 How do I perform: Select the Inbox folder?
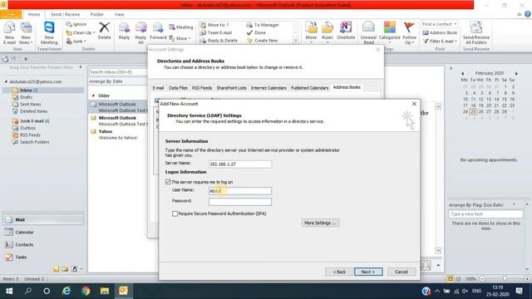tap(43, 91)
